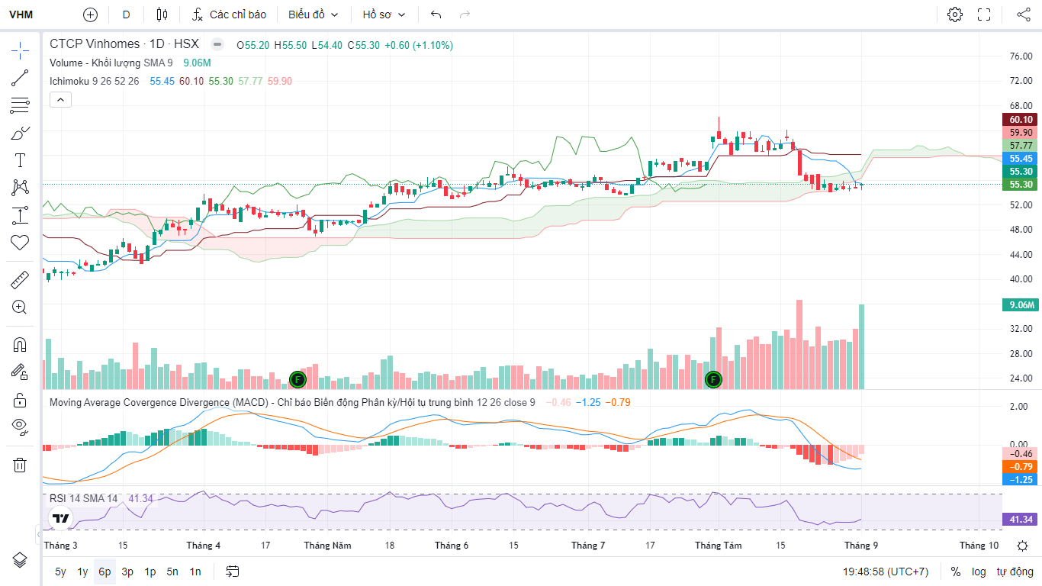
Task: Click the F event marker near Tháng Tám
Action: tap(713, 378)
